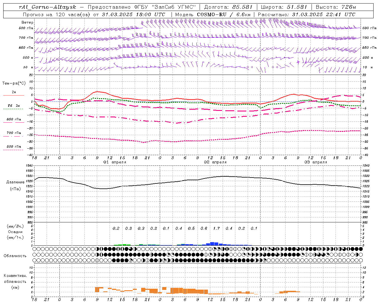Select the 700 гПа temperature legend entry
The width and height of the screenshot is (378, 302).
[x=14, y=133]
